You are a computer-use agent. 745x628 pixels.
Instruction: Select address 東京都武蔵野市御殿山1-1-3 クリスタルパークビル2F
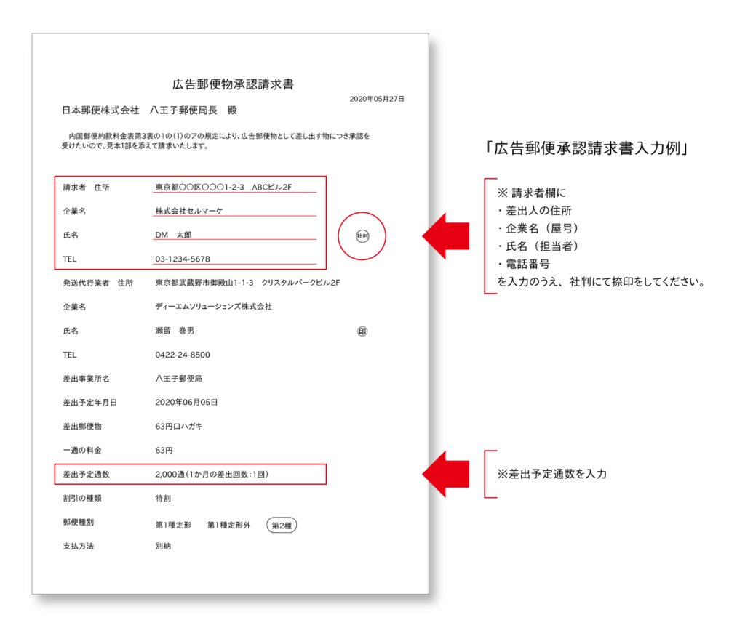click(247, 283)
